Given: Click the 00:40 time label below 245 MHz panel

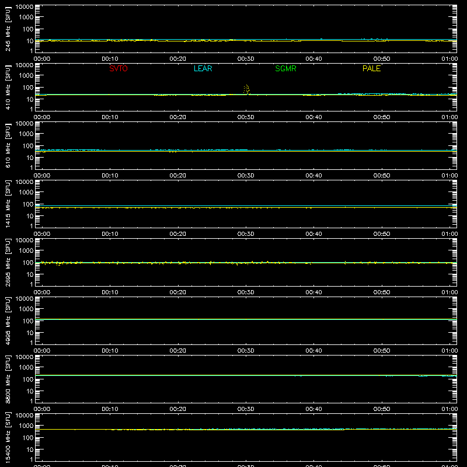Looking at the screenshot, I should [x=313, y=59].
